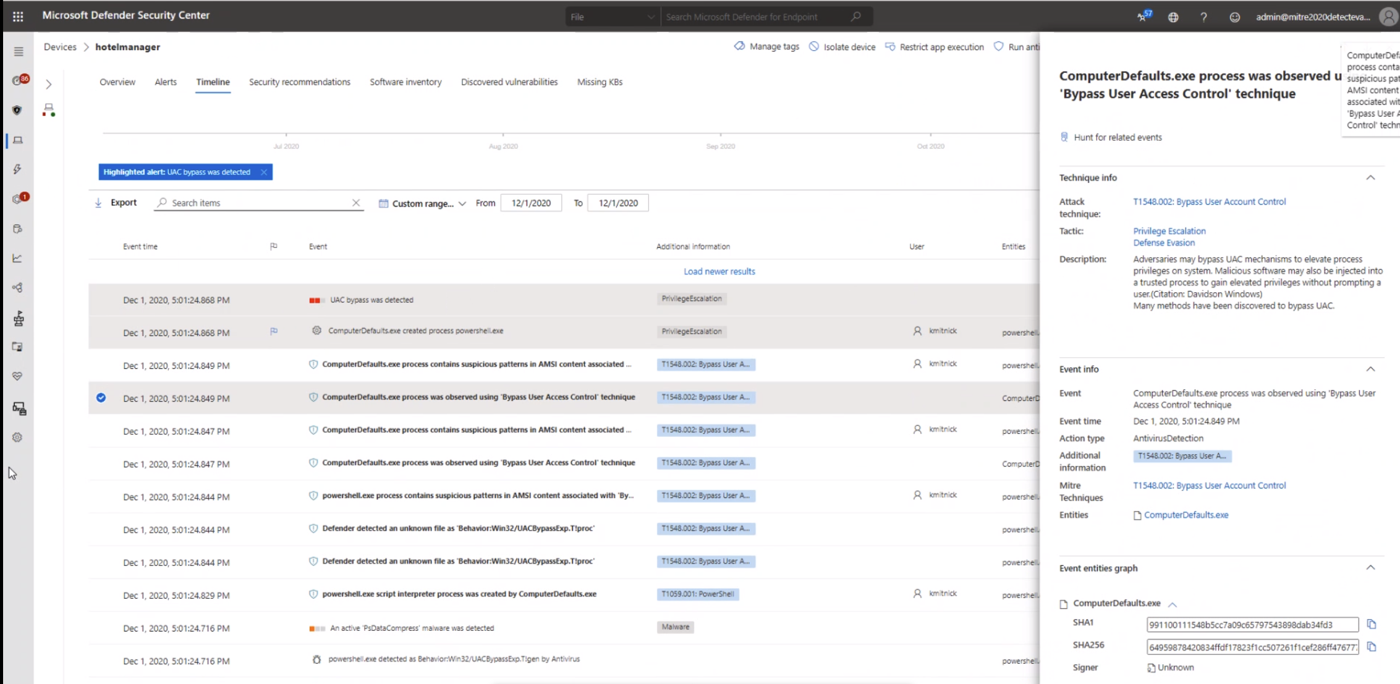Open the Privilege Escalation tactic link
Image resolution: width=1400 pixels, height=684 pixels.
[x=1169, y=231]
